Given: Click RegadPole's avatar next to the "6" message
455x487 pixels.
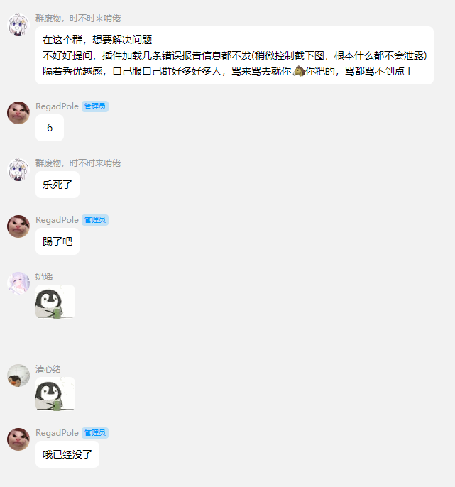Looking at the screenshot, I should pyautogui.click(x=18, y=113).
